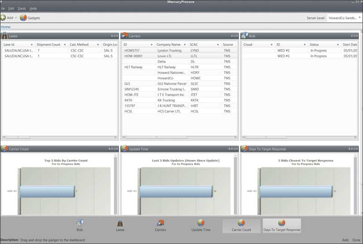This screenshot has width=363, height=244.
Task: Open SCAC column filter dropdown
Action: (218, 44)
